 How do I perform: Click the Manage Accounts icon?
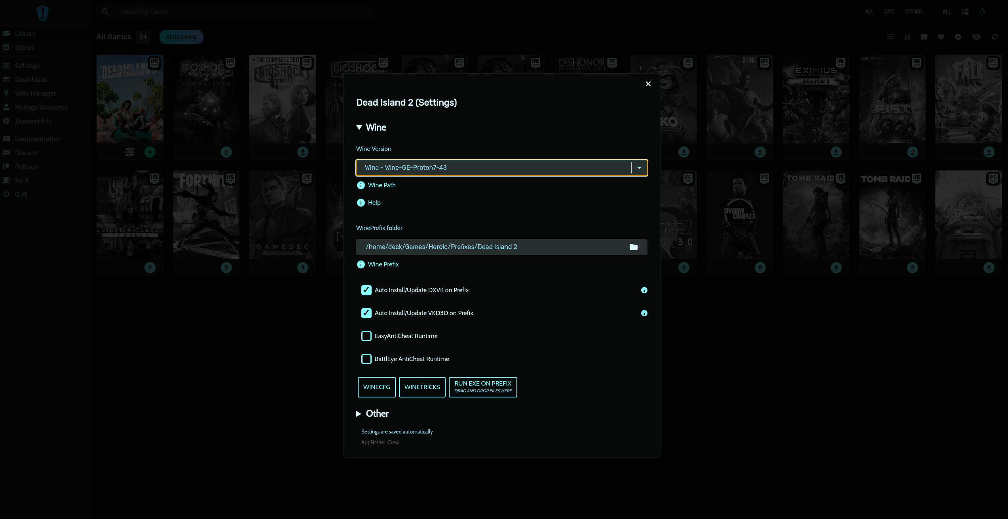click(x=7, y=107)
